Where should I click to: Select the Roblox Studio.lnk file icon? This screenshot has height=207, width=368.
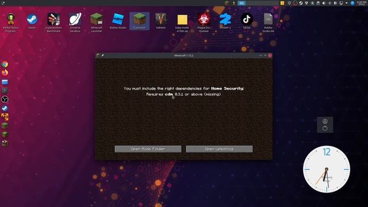click(268, 22)
